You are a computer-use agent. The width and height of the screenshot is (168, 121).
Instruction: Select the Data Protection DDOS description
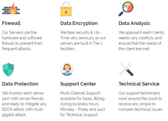(24, 104)
